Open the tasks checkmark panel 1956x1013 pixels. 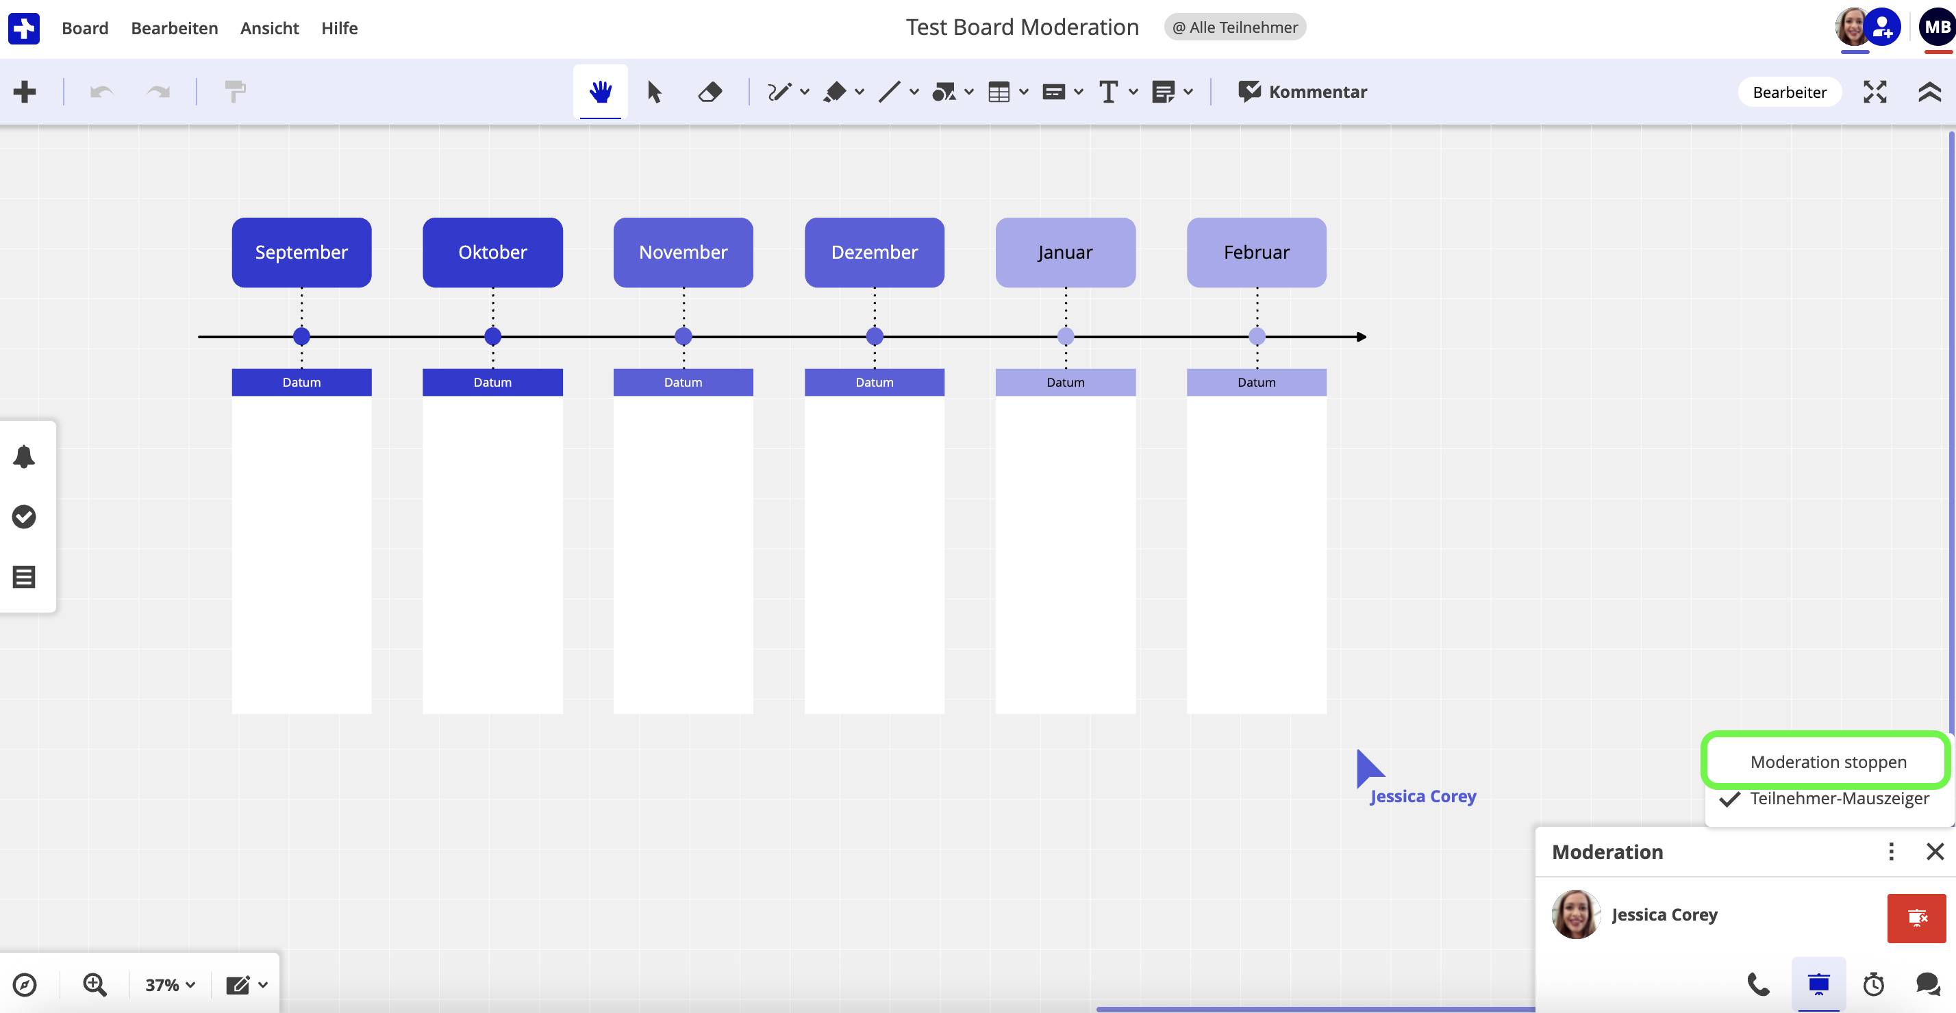[24, 517]
